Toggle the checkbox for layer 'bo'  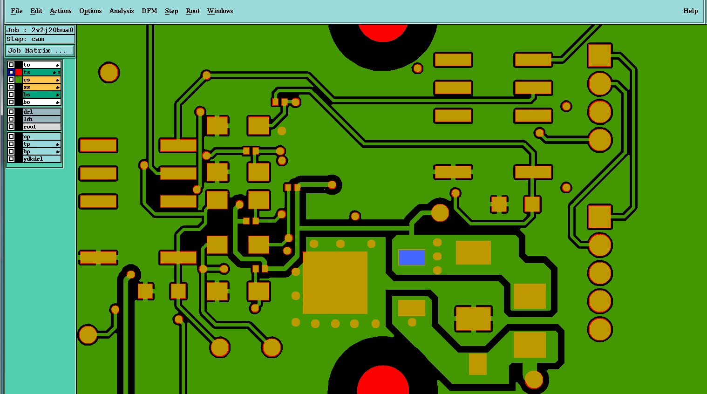point(11,102)
